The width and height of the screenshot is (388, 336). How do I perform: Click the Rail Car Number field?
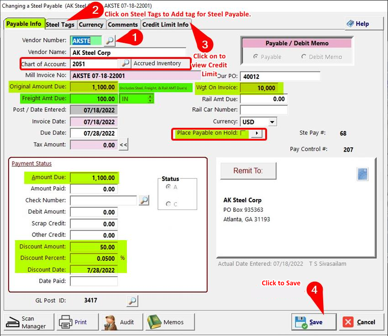[x=264, y=110]
